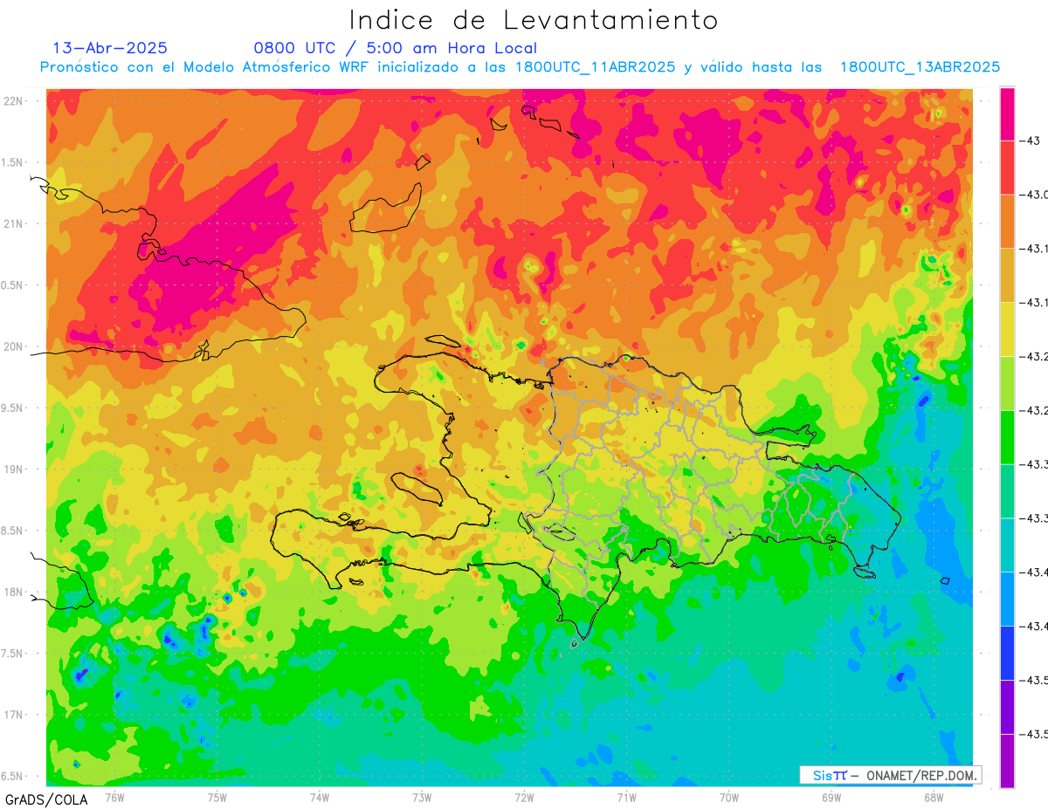Click the "-43" colorbar label
This screenshot has height=809, width=1048.
point(1030,141)
